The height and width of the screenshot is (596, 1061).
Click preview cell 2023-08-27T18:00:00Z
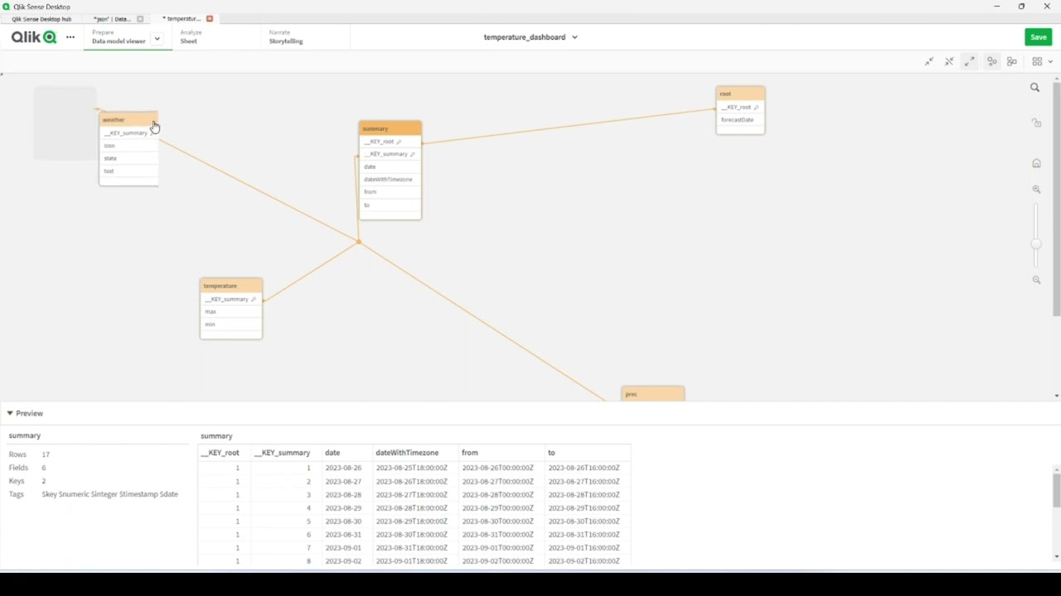click(411, 495)
